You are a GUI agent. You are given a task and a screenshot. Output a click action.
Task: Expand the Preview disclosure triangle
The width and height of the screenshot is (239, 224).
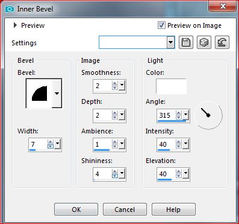(x=15, y=25)
